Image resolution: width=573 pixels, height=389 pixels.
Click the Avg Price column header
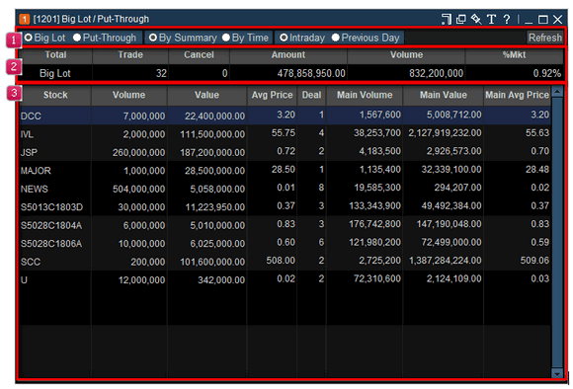tap(272, 95)
